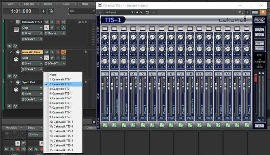This screenshot has width=270, height=155.
Task: Click the 1:01:000 time position display
Action: pos(21,11)
